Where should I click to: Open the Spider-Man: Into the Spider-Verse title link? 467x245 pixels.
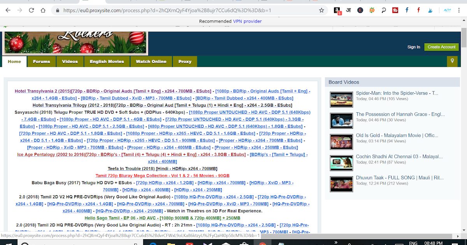[x=397, y=93]
